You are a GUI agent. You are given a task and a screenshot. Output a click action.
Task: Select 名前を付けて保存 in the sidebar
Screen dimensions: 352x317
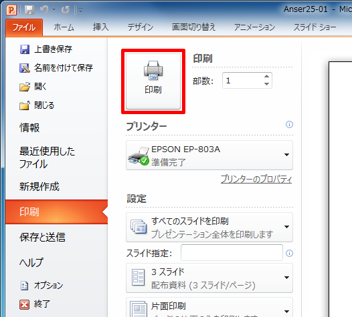[x=56, y=68]
